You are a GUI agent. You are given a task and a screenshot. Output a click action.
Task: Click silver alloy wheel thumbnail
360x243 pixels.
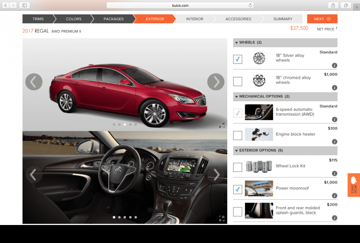tap(259, 58)
